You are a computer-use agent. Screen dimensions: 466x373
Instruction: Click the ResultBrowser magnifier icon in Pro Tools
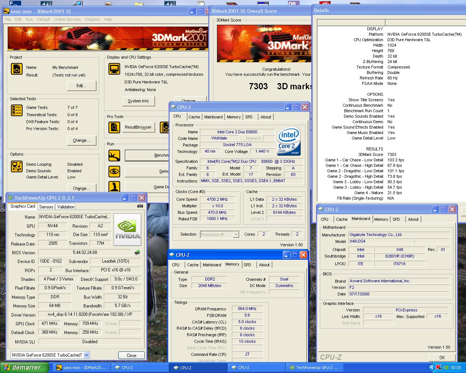pyautogui.click(x=114, y=127)
